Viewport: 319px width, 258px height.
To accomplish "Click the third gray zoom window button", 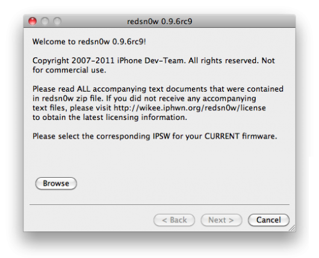I will (57, 21).
